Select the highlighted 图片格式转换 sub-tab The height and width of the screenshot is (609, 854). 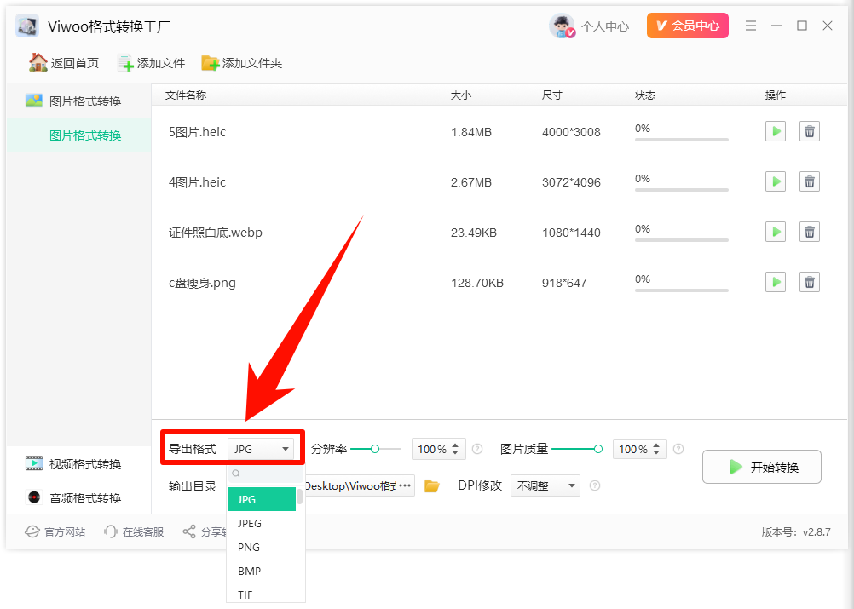click(x=79, y=135)
